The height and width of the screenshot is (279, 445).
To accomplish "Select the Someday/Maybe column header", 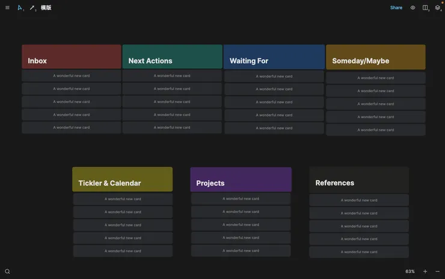I will [375, 57].
